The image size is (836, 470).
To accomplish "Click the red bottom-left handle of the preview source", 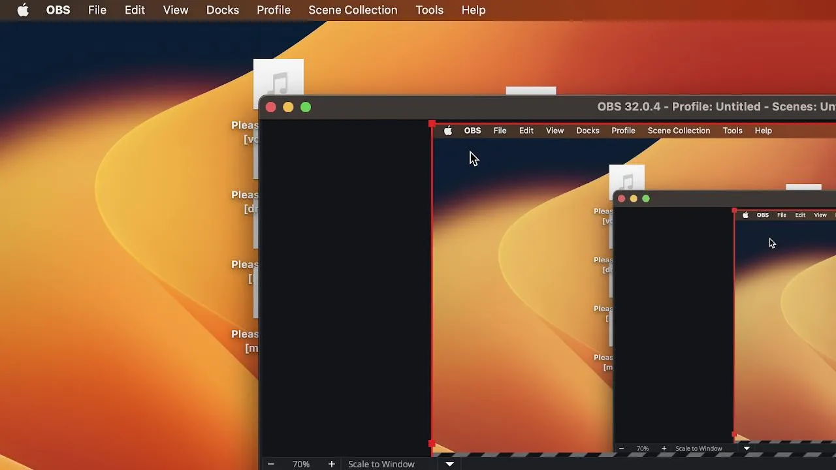I will coord(432,444).
